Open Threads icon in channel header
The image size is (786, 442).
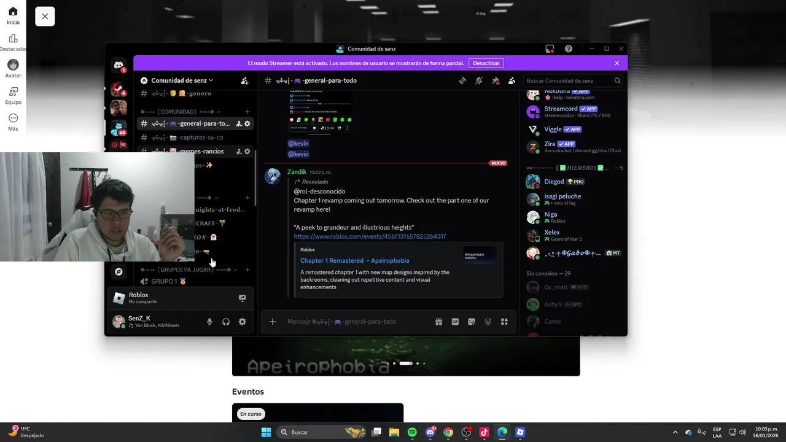click(x=462, y=80)
